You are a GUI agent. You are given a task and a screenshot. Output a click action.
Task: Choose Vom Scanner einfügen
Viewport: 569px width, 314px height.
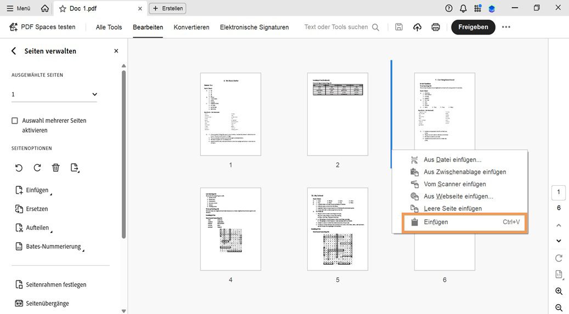click(x=460, y=184)
